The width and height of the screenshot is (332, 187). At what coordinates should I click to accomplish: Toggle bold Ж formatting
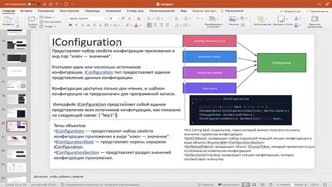click(x=71, y=25)
